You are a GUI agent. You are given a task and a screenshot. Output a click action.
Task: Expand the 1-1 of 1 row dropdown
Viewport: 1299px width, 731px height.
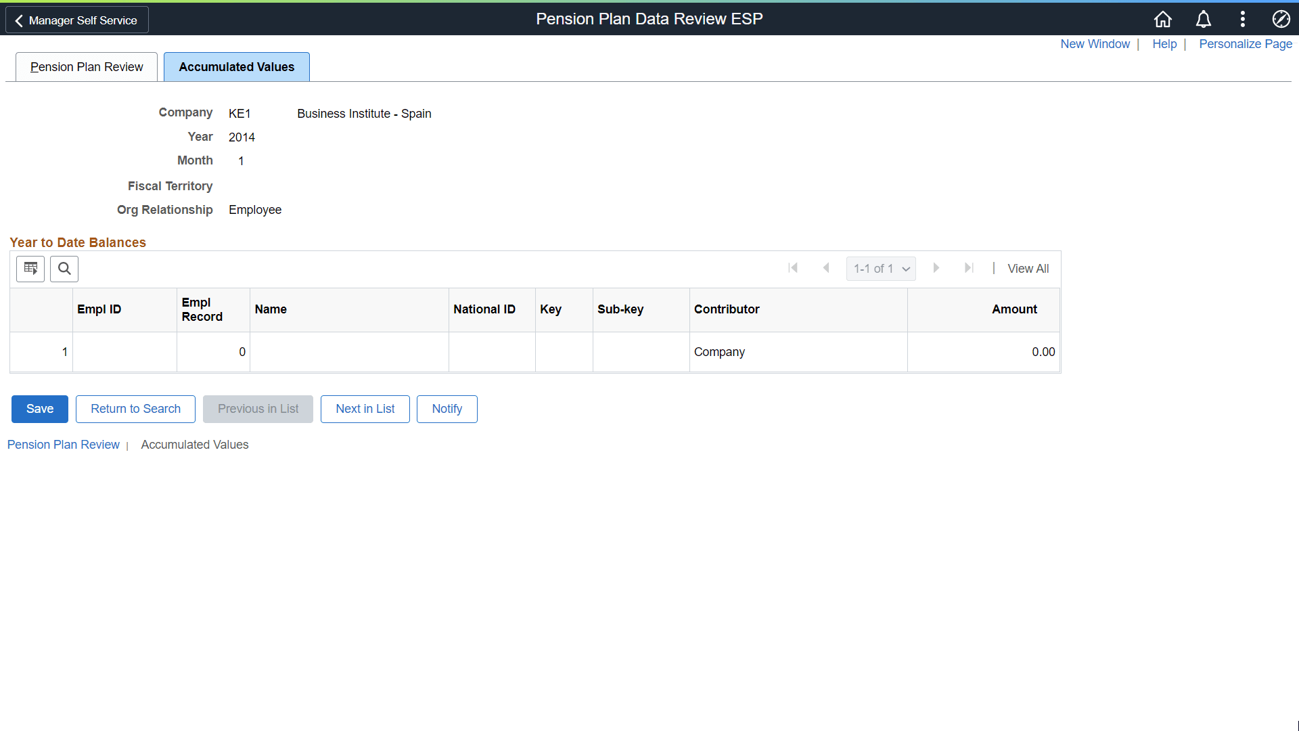881,269
